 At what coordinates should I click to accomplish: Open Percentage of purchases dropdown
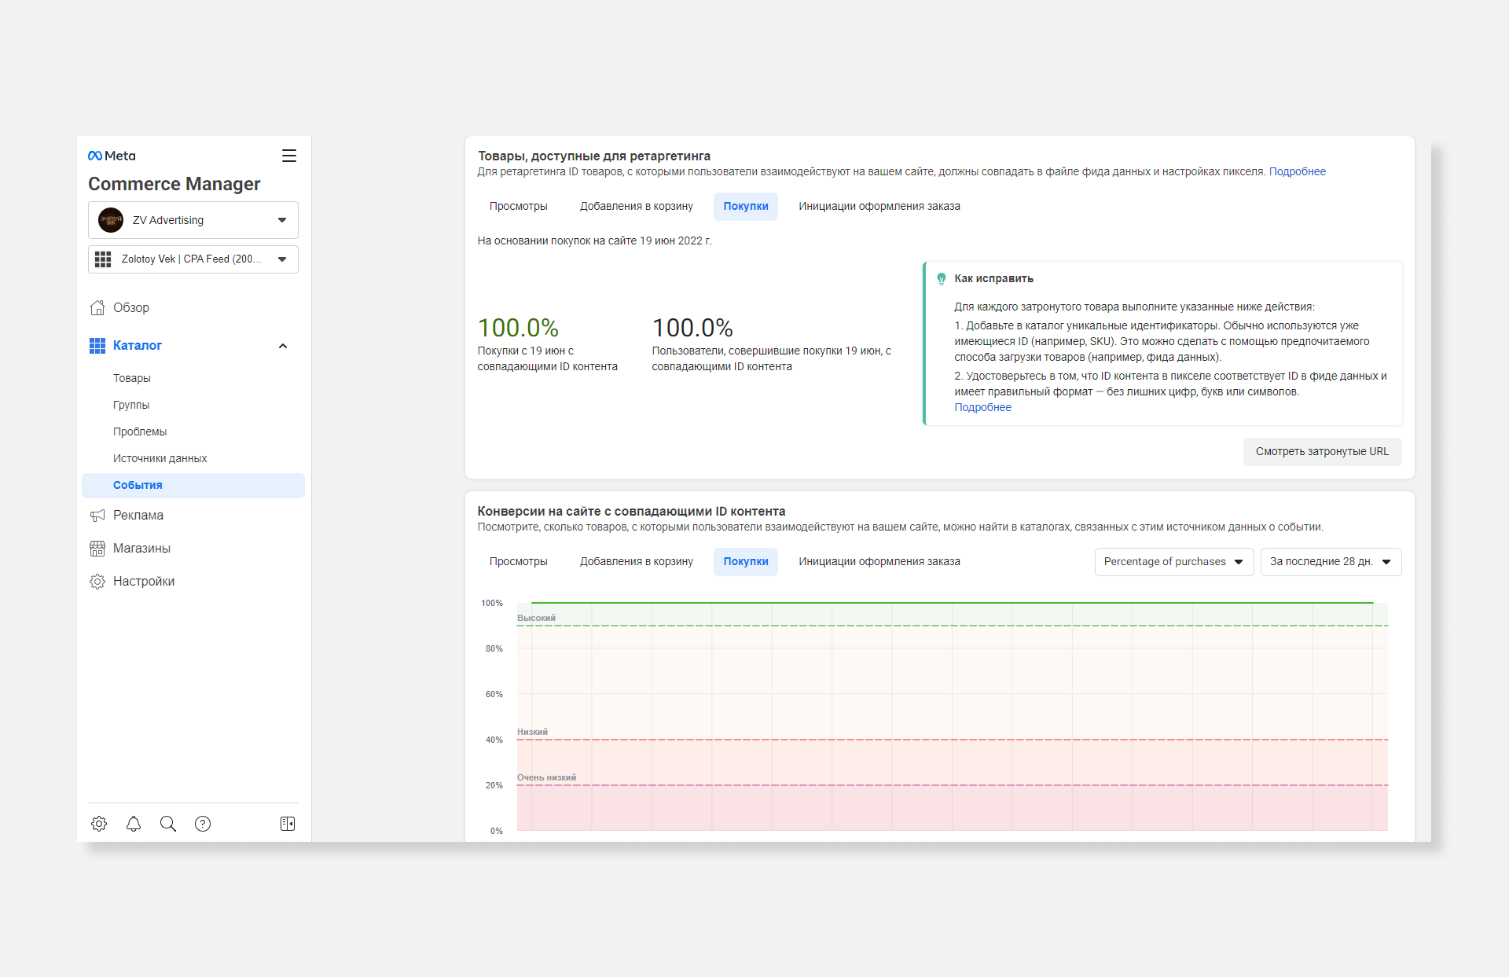1173,562
